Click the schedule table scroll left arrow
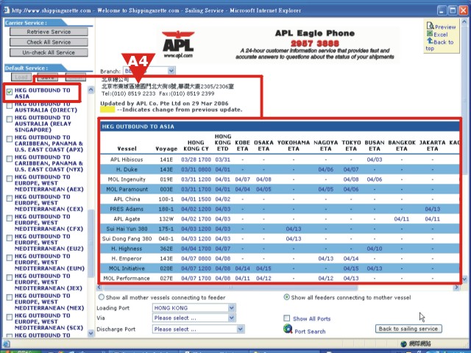Screen dimensions: 471x353 coord(99,288)
